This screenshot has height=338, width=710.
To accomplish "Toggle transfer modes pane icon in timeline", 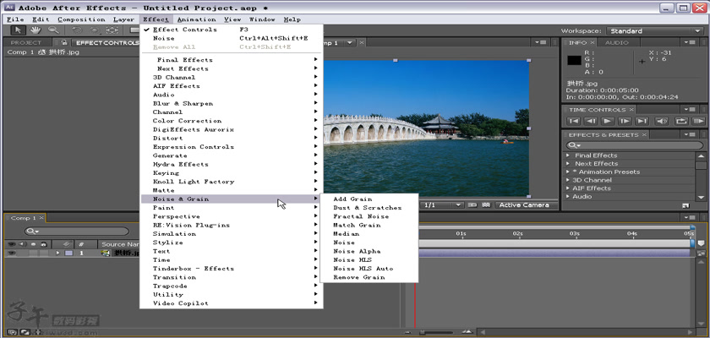I will (x=24, y=333).
